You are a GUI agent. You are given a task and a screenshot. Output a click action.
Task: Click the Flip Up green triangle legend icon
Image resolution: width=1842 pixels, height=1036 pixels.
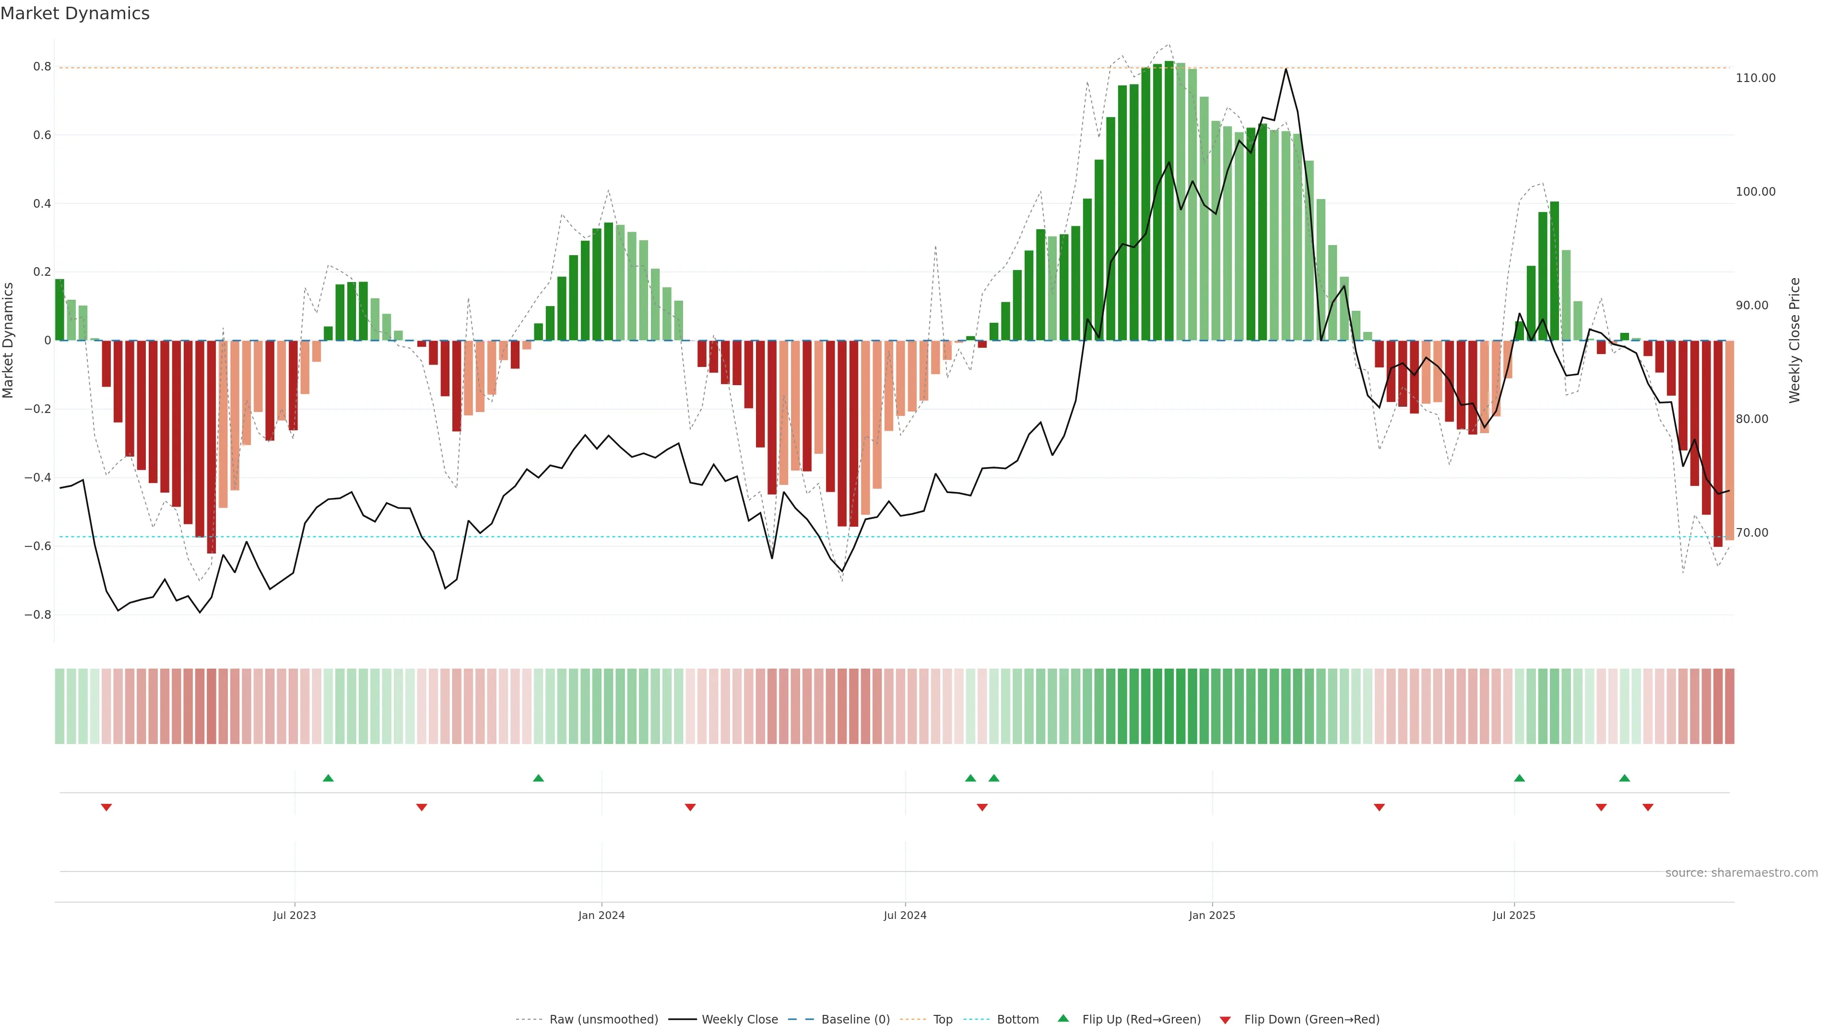coord(1063,1018)
